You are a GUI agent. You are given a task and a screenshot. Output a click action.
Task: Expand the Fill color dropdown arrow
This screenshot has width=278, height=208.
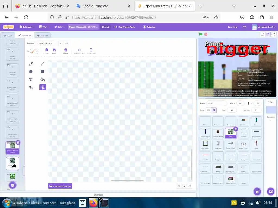(37, 51)
